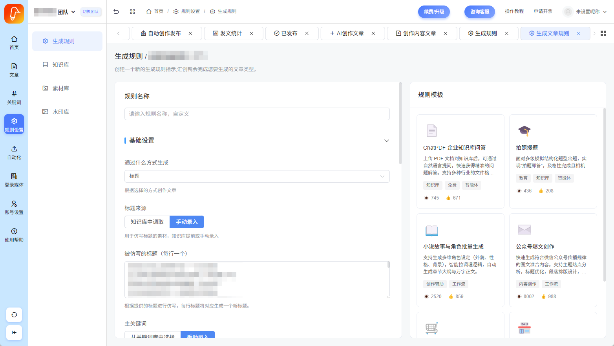614x346 pixels.
Task: Click 切换团队 to switch team
Action: (x=91, y=12)
